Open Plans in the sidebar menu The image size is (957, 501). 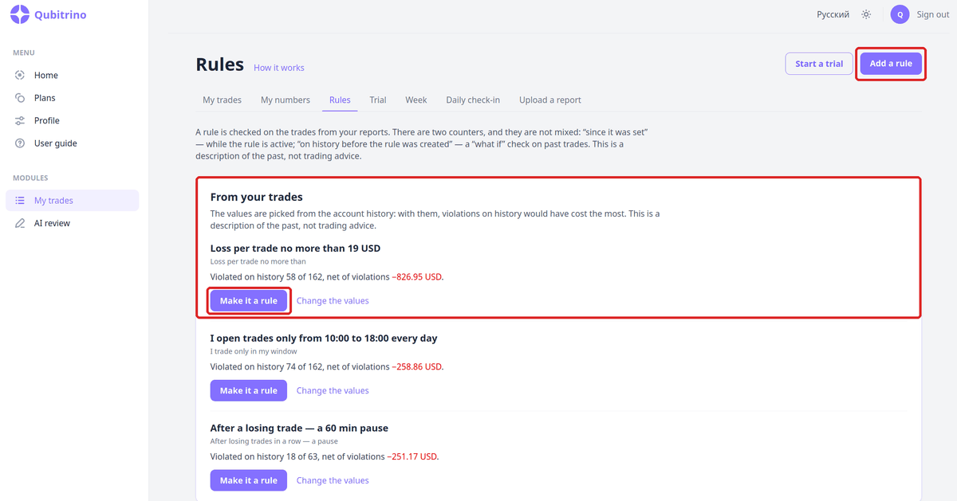(x=72, y=98)
